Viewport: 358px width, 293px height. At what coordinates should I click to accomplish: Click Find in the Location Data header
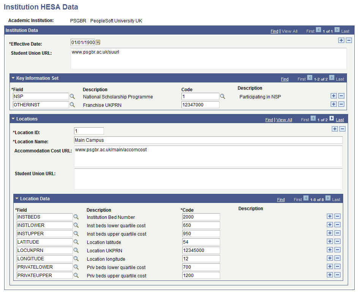tap(281, 199)
